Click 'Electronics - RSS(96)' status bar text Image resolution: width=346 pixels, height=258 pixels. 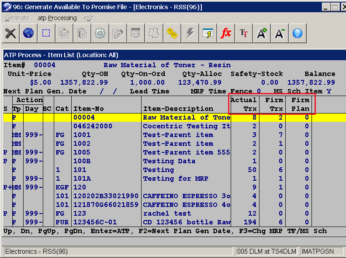[36, 251]
